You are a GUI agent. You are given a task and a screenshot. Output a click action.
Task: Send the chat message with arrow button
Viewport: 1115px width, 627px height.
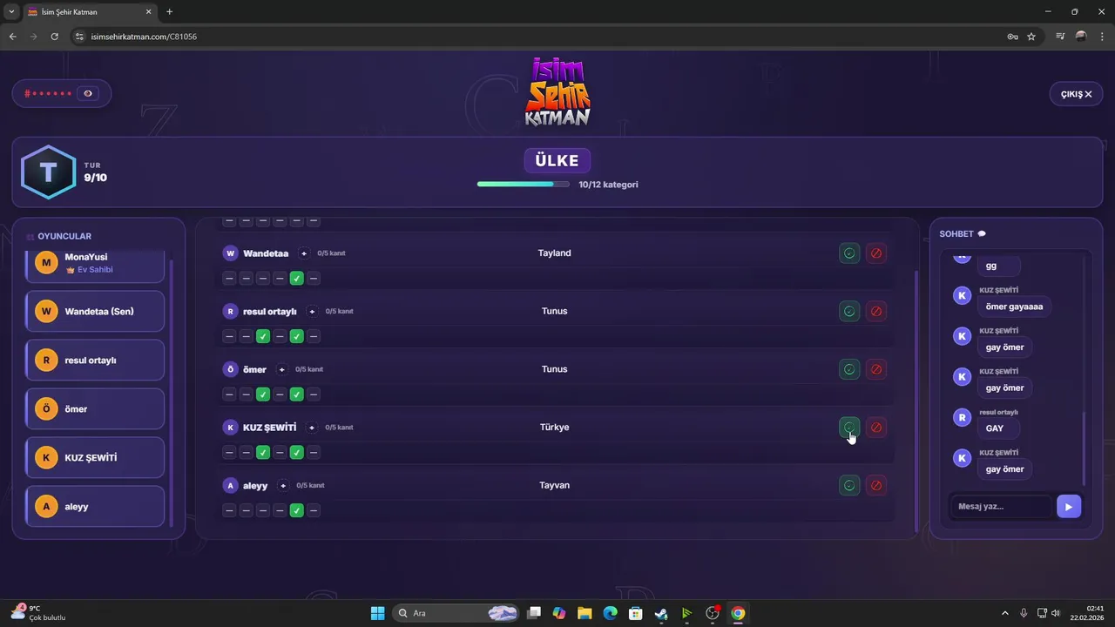coord(1069,507)
